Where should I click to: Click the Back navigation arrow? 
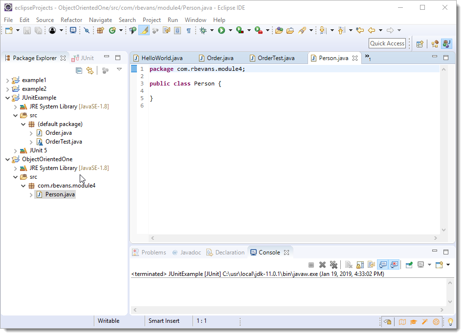[372, 30]
